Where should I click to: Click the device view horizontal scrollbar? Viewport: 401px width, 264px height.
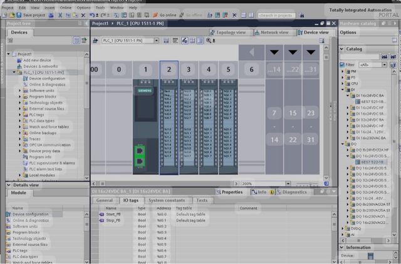pyautogui.click(x=166, y=183)
